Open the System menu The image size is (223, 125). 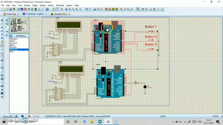click(x=69, y=6)
